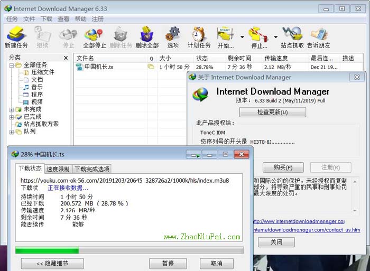This screenshot has height=271, width=370.
Task: Open the 注册 menu
Action: coord(98,19)
